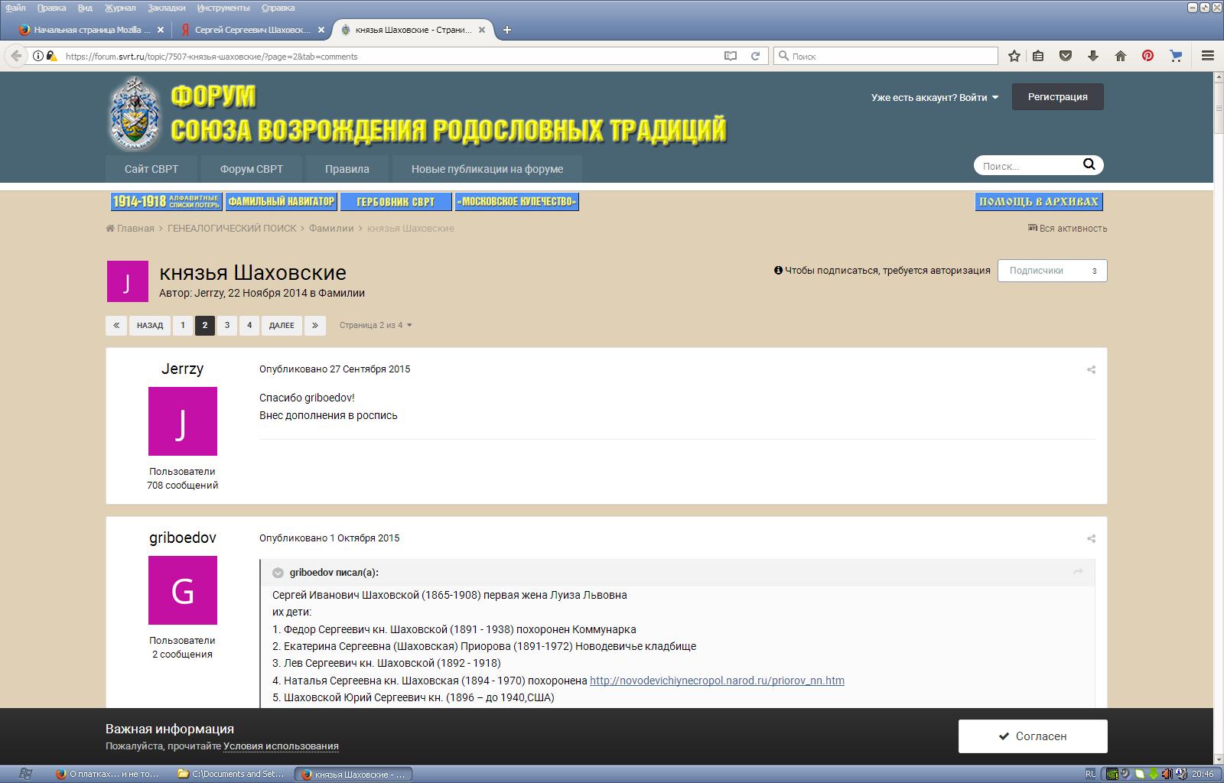Go to browser home page icon

coord(1120,56)
